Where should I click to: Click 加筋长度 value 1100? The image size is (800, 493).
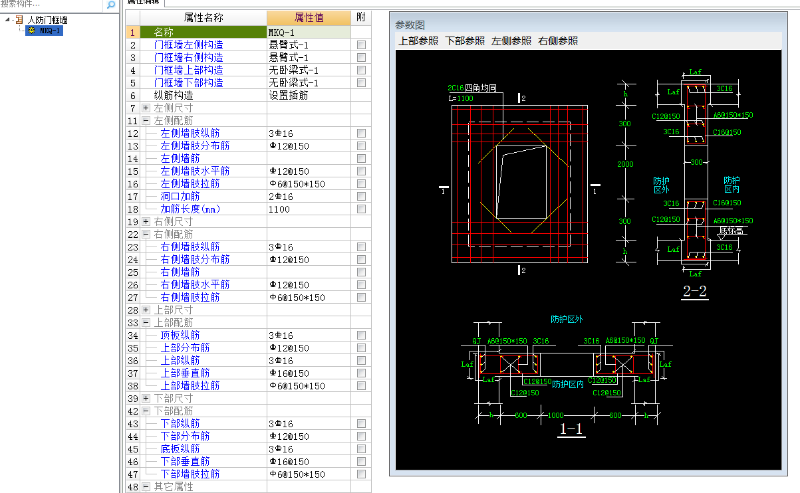pyautogui.click(x=309, y=209)
